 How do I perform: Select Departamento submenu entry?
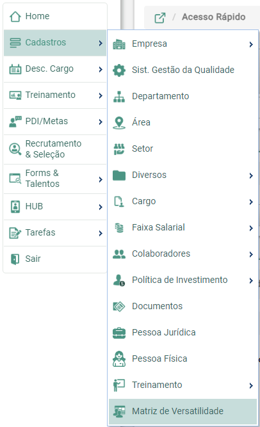(161, 97)
